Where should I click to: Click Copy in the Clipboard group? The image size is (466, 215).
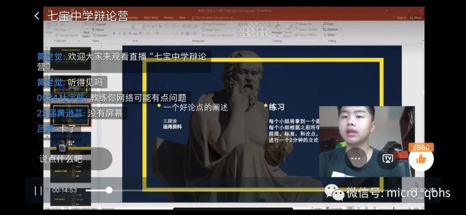61,30
